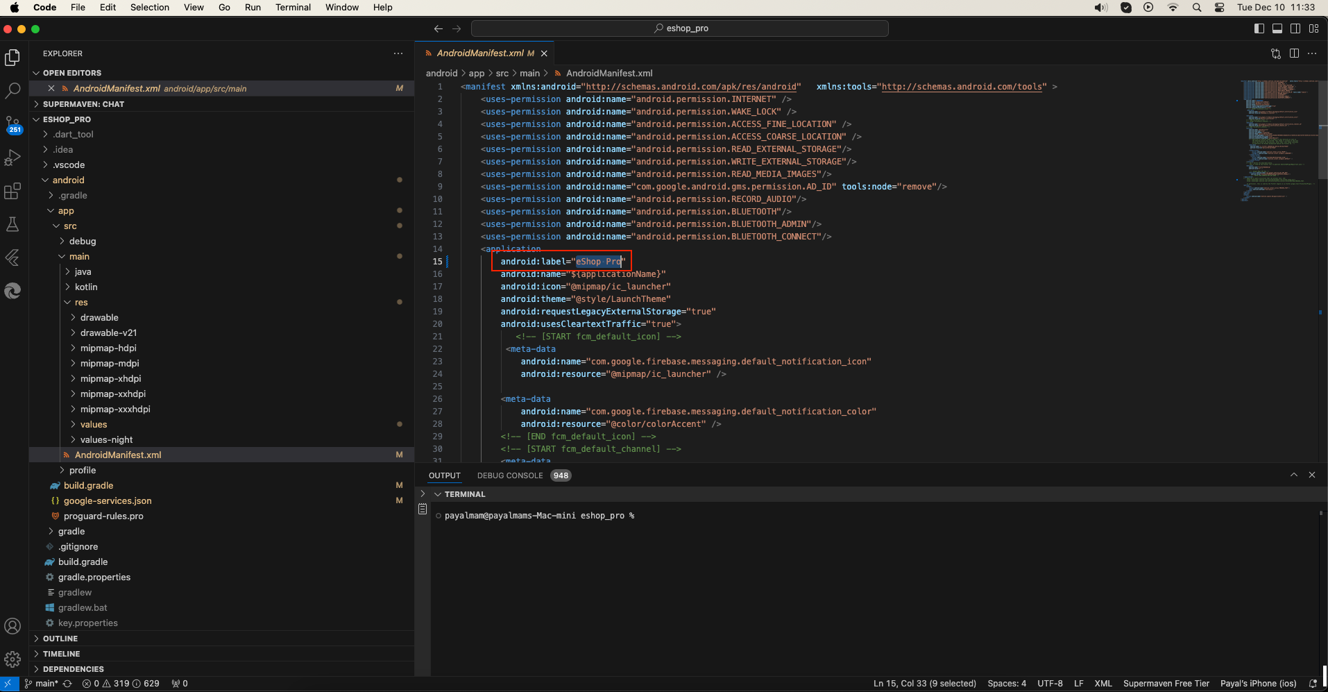Expand the OUTLINE section
Image resolution: width=1328 pixels, height=692 pixels.
pyautogui.click(x=222, y=639)
